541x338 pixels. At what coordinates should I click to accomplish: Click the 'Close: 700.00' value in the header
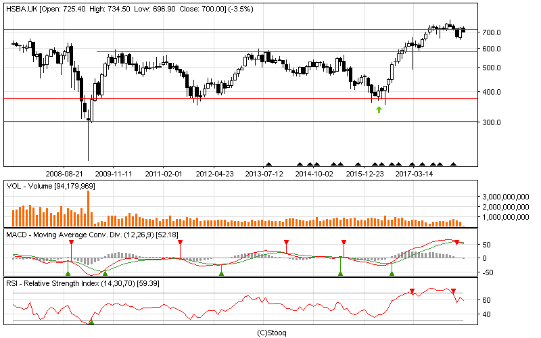click(202, 9)
